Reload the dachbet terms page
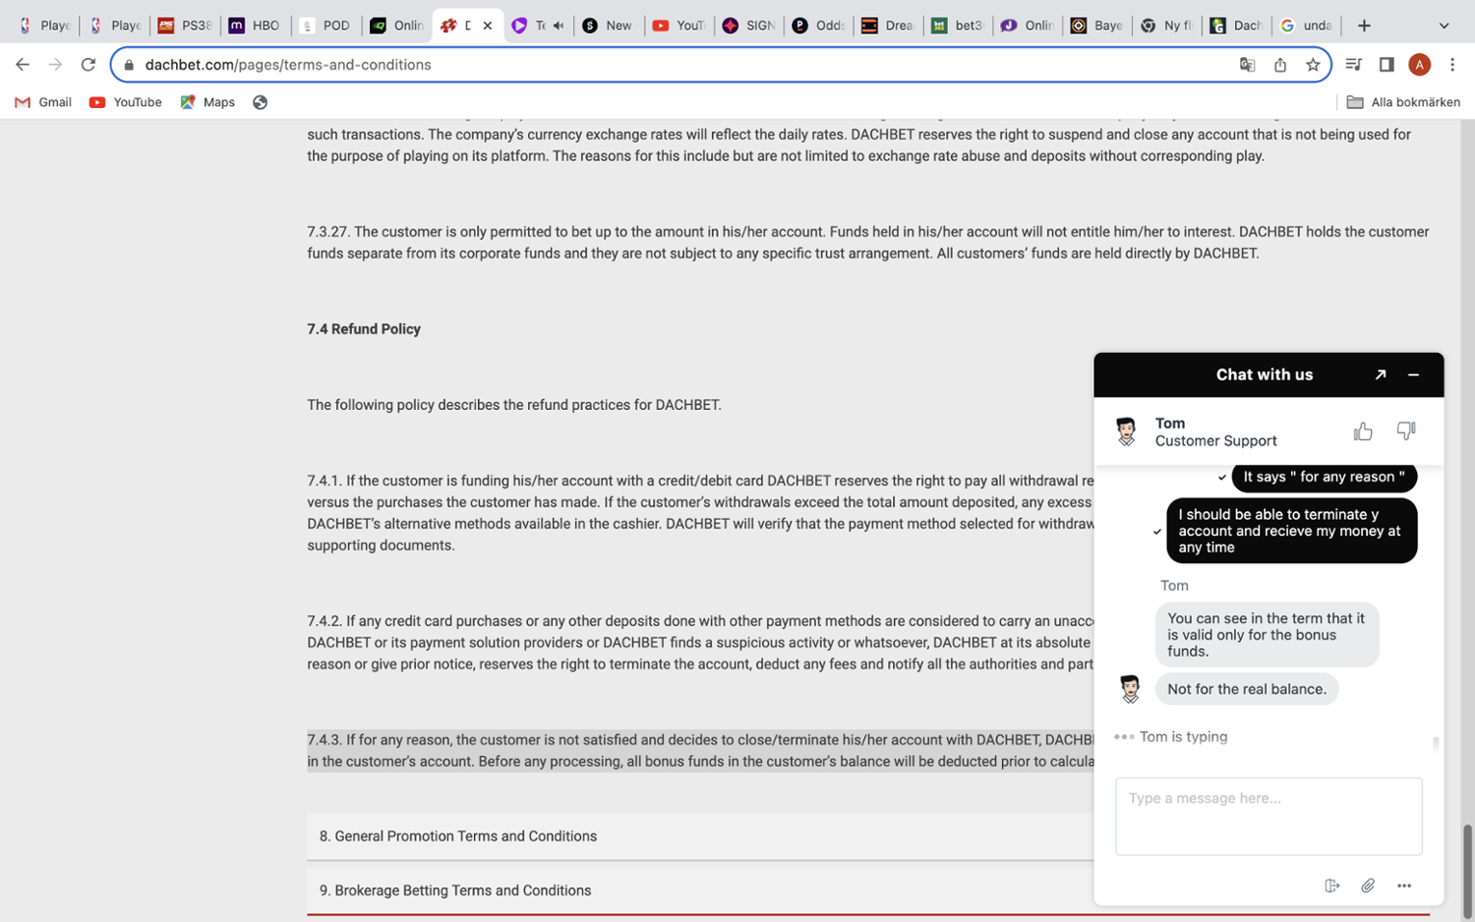Image resolution: width=1475 pixels, height=922 pixels. pos(88,65)
